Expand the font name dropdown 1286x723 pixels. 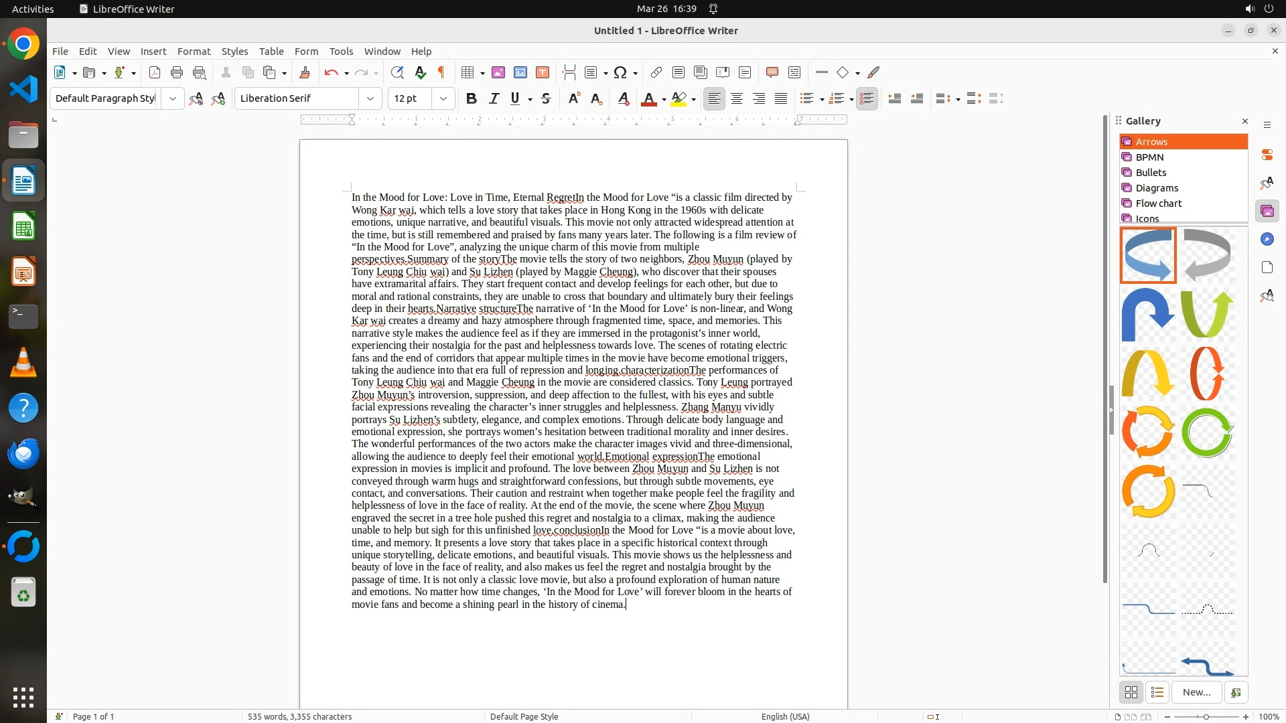(370, 98)
